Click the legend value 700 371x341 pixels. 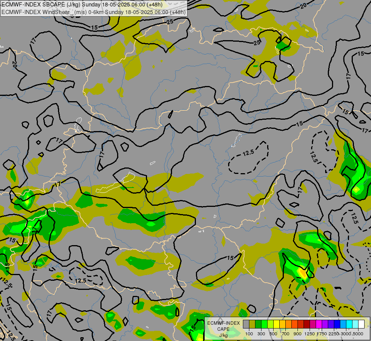pyautogui.click(x=286, y=334)
